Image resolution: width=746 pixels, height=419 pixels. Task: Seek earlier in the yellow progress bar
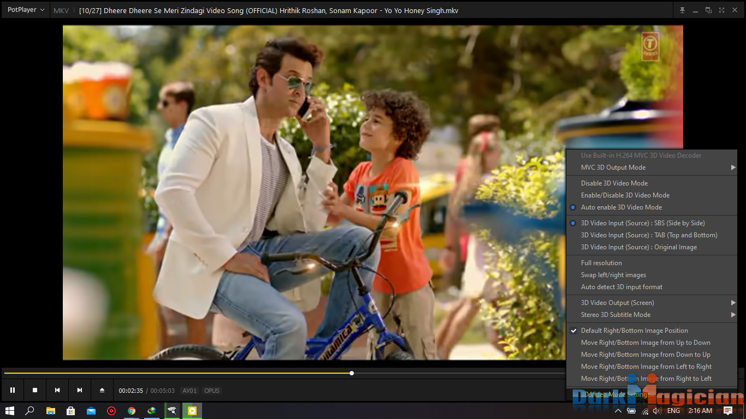(x=177, y=373)
